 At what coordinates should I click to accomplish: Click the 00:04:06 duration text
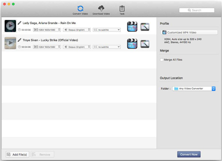(x=26, y=47)
